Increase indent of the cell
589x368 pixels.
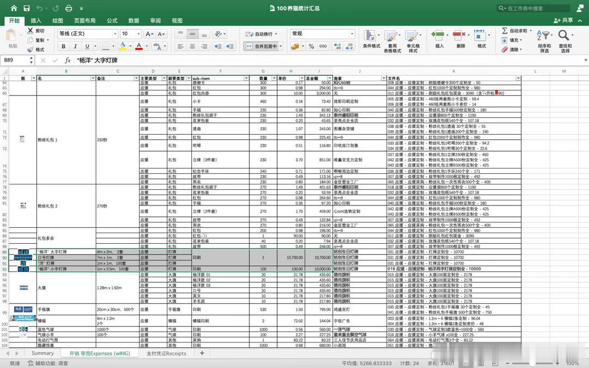[230, 46]
